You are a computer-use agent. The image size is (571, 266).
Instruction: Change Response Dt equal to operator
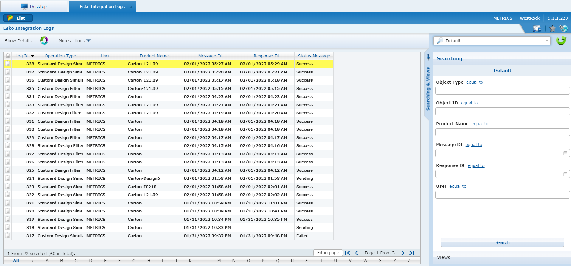[x=476, y=165]
